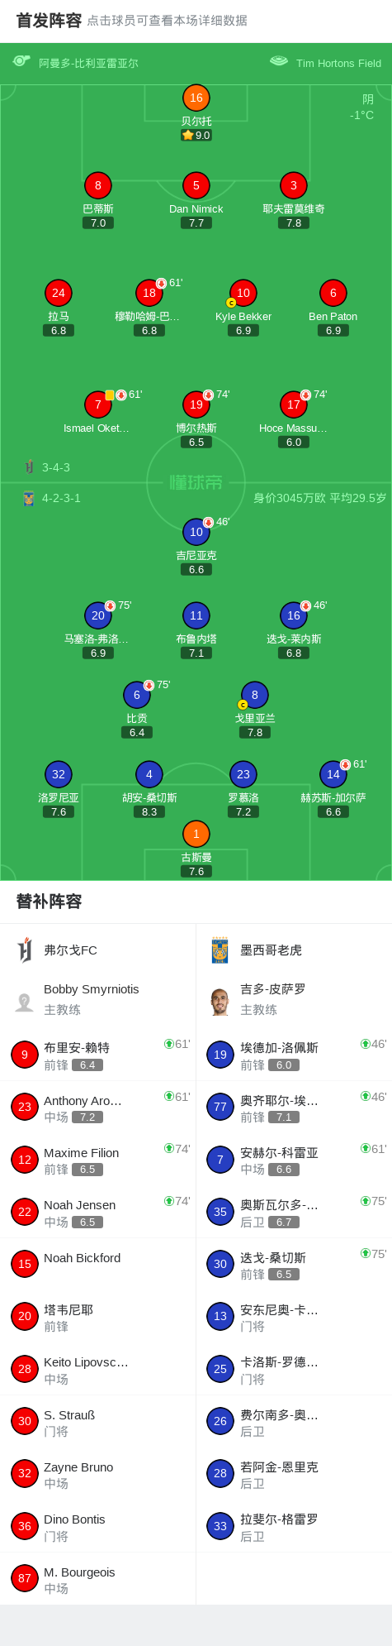Tap Kyle Bekker's number 10 captain circle
392x1646 pixels.
pos(243,293)
